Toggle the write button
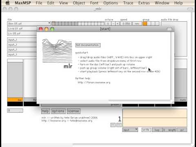196x147 pixels. (146, 130)
